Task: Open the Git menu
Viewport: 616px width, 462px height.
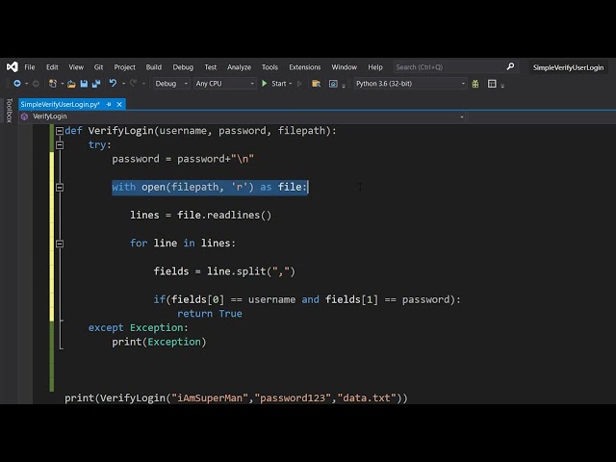Action: [x=98, y=67]
